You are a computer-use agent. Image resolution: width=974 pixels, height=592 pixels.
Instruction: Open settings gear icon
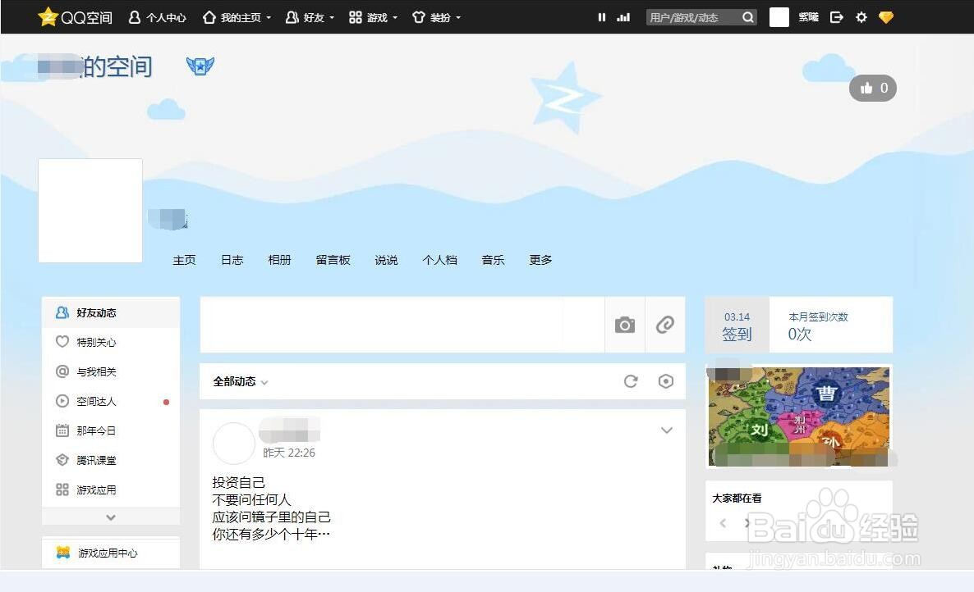point(861,17)
